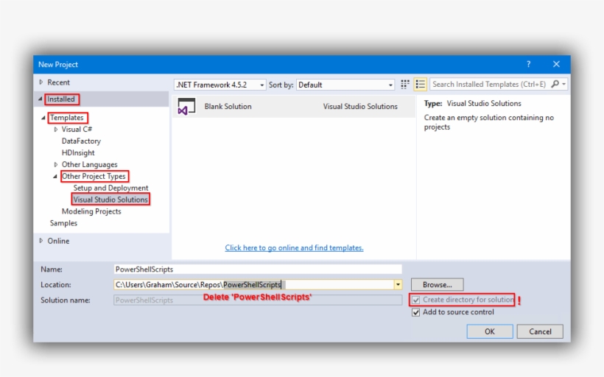Open search options dropdown arrow
Screen dimensions: 604x377
point(564,84)
